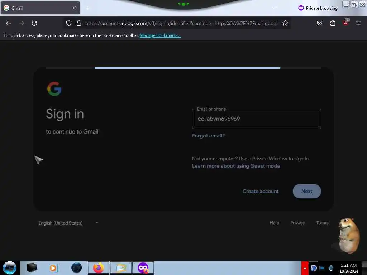Viewport: 367px width, 275px height.
Task: Click the browser back arrow
Action: click(9, 23)
